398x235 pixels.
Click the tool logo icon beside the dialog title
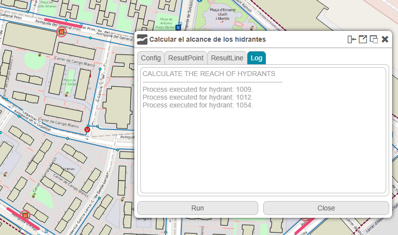pyautogui.click(x=142, y=40)
